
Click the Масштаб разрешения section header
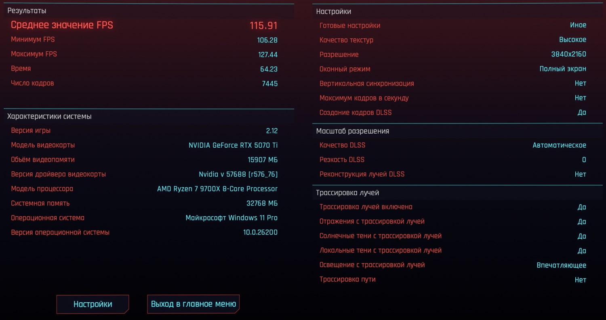[352, 131]
